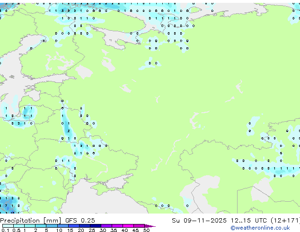Select the 25–30 mm legend color swatch
This screenshot has height=232, width=300.
96,226
